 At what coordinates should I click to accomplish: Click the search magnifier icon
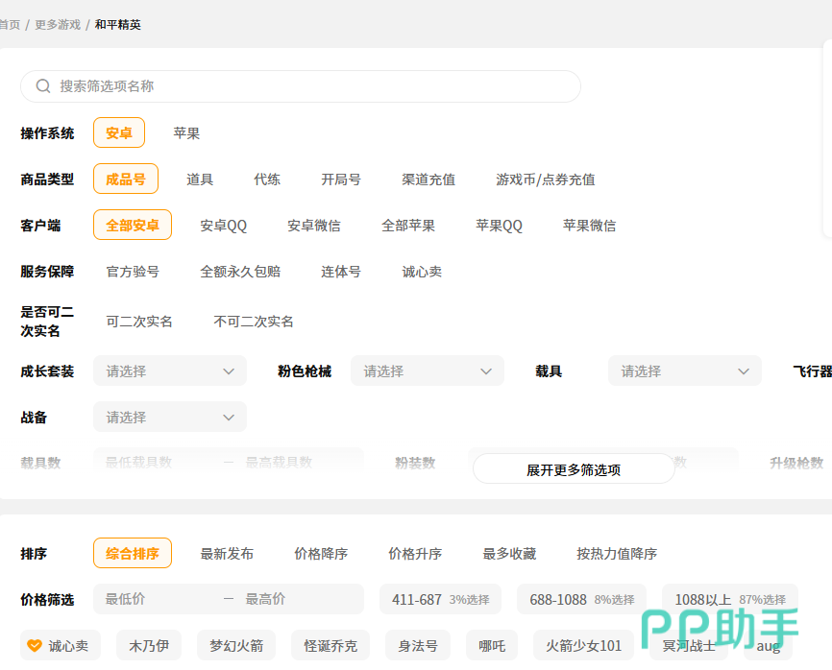[43, 86]
